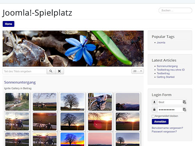This screenshot has height=146, width=195.
Task: Open the Joomla popular tag
Action: (x=161, y=42)
